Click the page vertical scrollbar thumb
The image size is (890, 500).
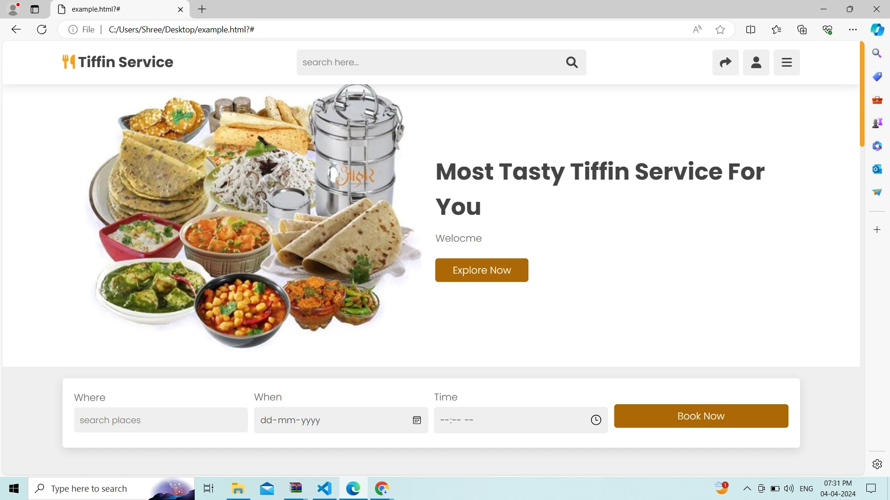862,94
